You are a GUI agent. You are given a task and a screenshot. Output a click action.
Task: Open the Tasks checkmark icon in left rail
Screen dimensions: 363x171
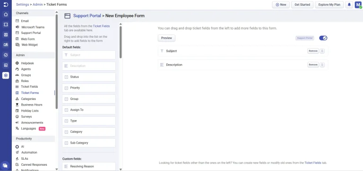tap(6, 55)
